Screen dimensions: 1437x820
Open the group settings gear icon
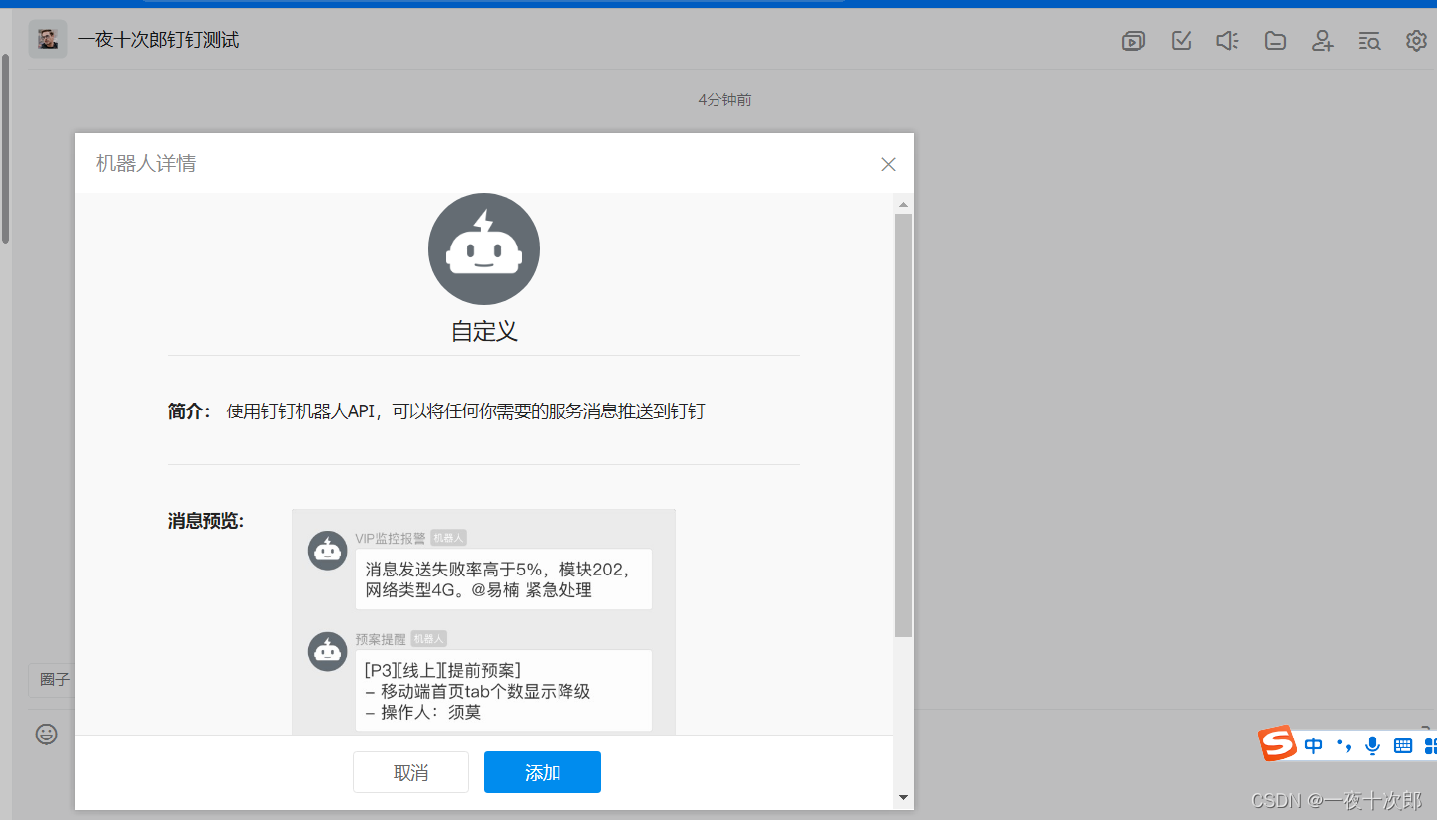click(x=1416, y=41)
